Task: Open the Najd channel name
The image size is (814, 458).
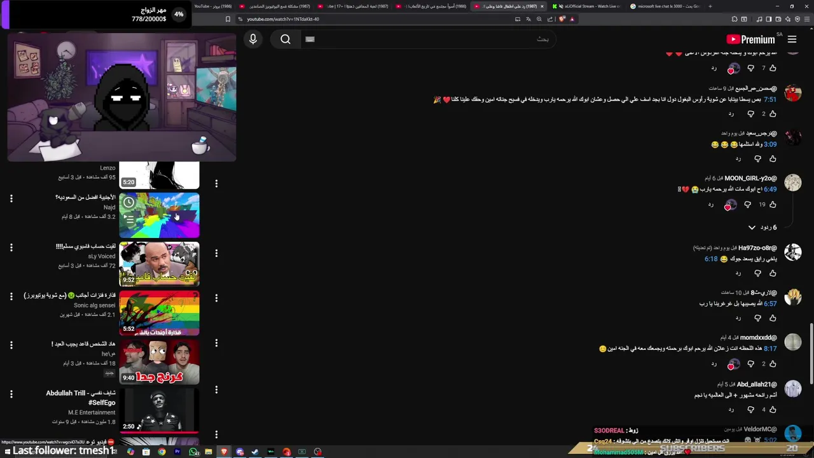Action: pyautogui.click(x=109, y=207)
